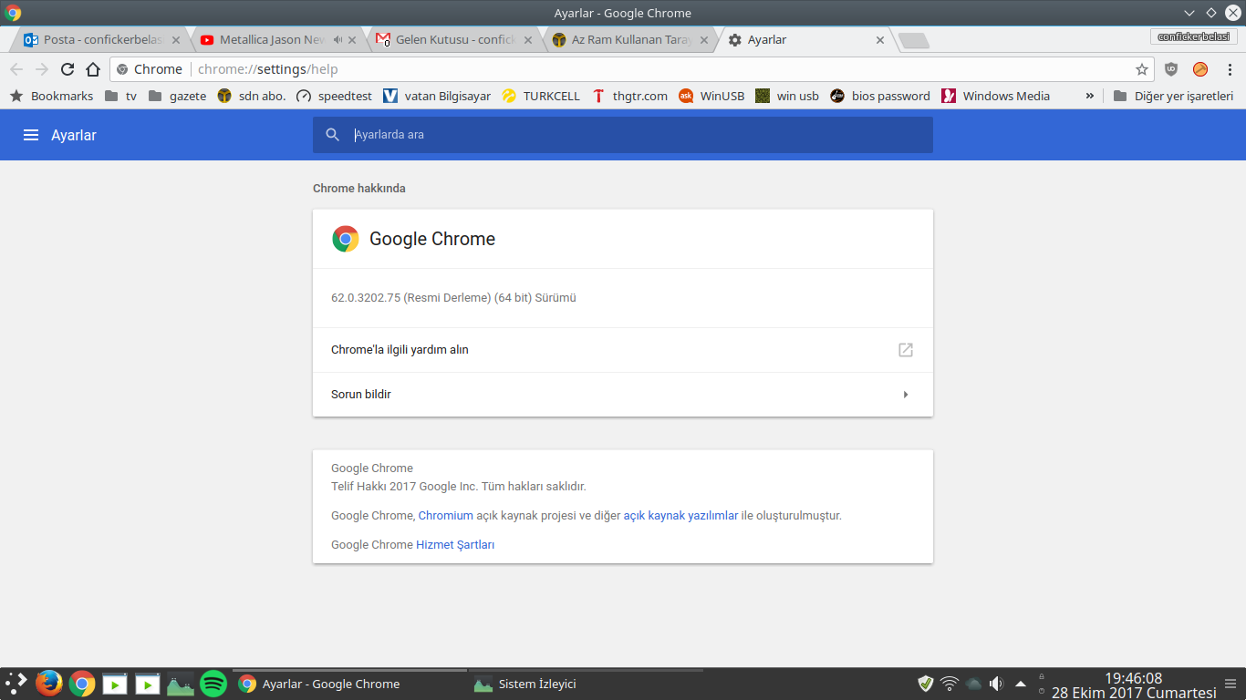Open the WinUSB bookmark

(711, 96)
